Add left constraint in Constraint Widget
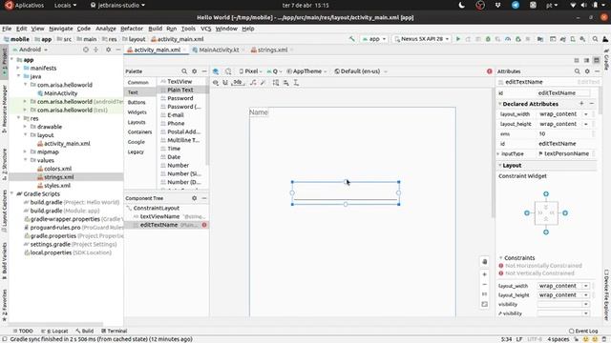The height and width of the screenshot is (343, 611). [x=527, y=213]
